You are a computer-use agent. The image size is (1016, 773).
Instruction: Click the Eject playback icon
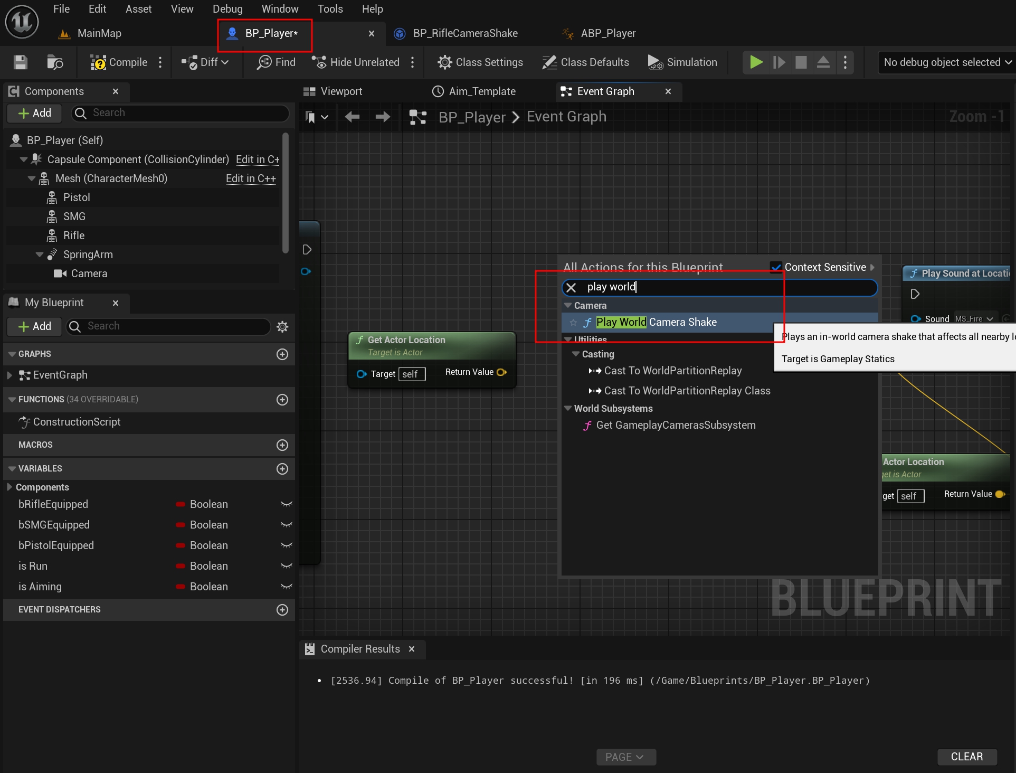pos(823,62)
